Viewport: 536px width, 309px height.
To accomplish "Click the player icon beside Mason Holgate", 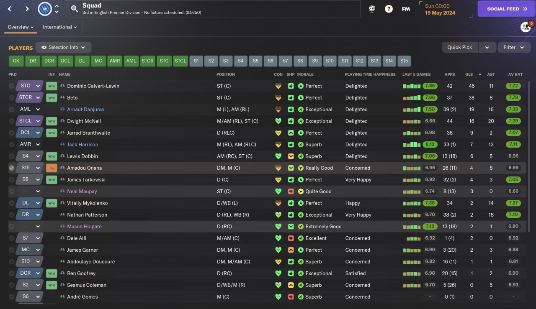I will pos(62,227).
